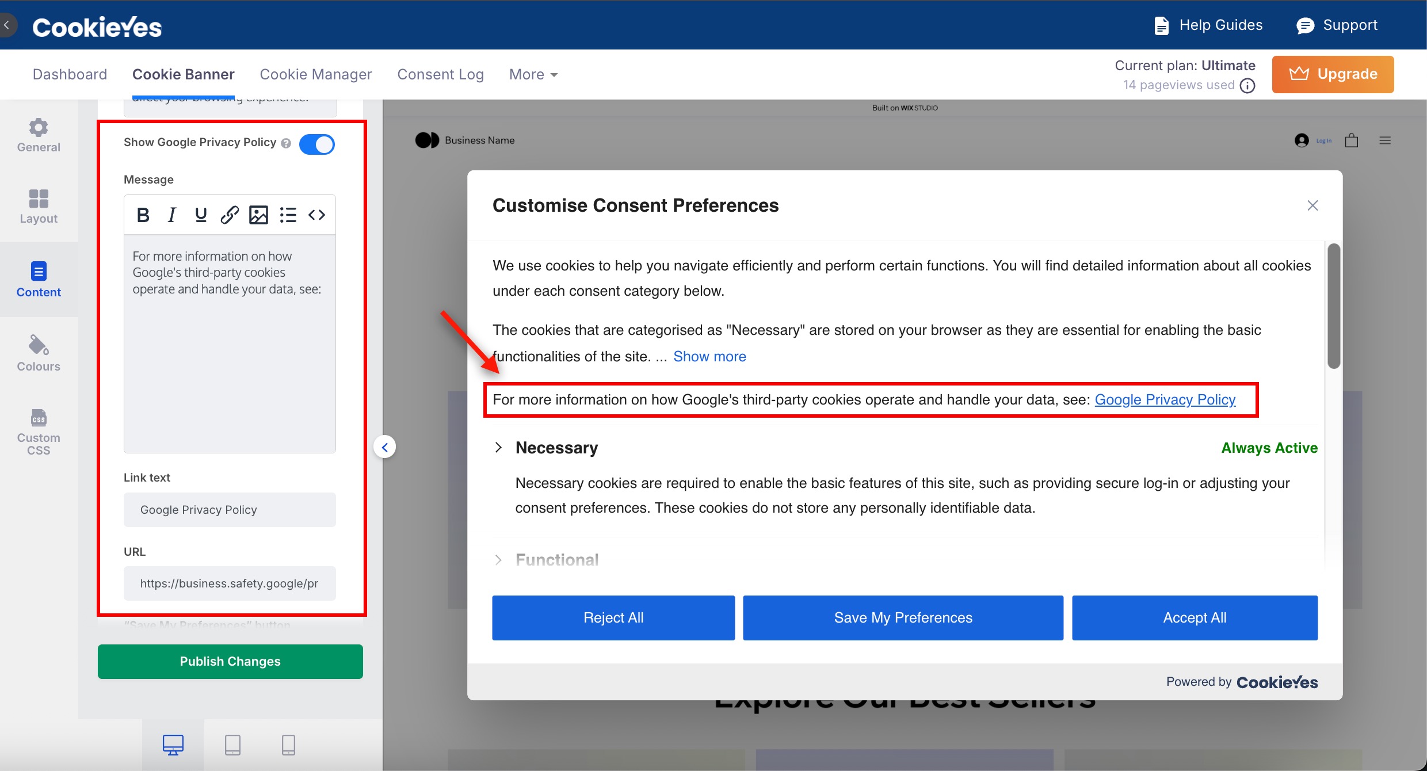
Task: Switch to the Cookie Manager tab
Action: point(315,74)
